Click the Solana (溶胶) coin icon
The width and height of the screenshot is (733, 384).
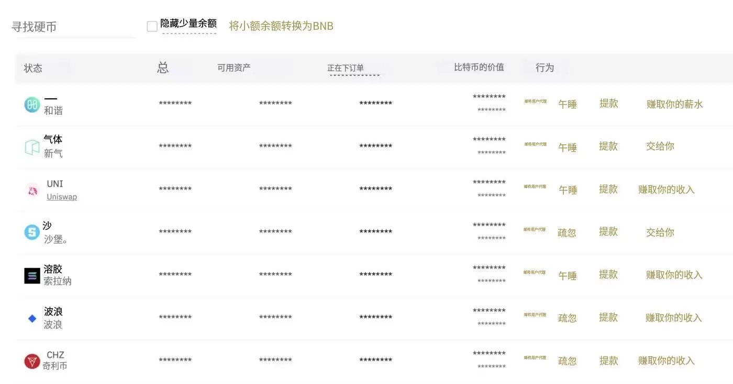click(x=32, y=276)
